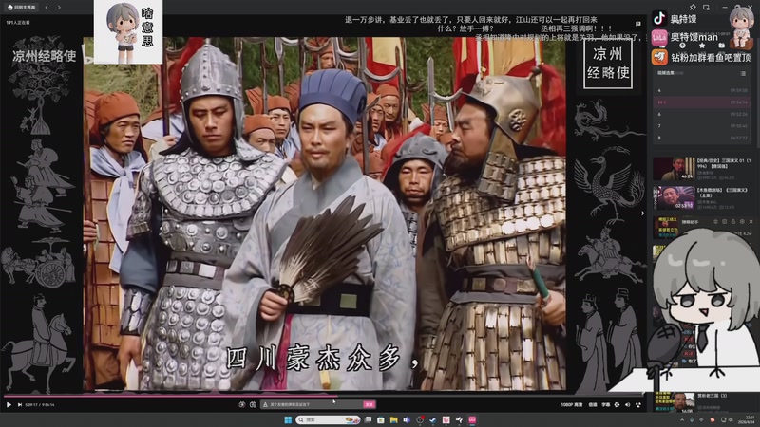Open recommended video 三国演义 01 thumbnail
760x427 pixels.
click(674, 169)
